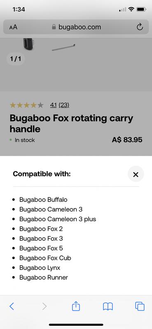The height and width of the screenshot is (329, 152).
Task: Close the Compatible with panel
Action: 136,174
